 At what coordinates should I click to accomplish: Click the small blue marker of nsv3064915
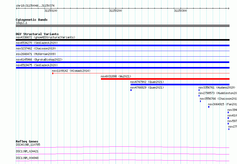(209, 107)
